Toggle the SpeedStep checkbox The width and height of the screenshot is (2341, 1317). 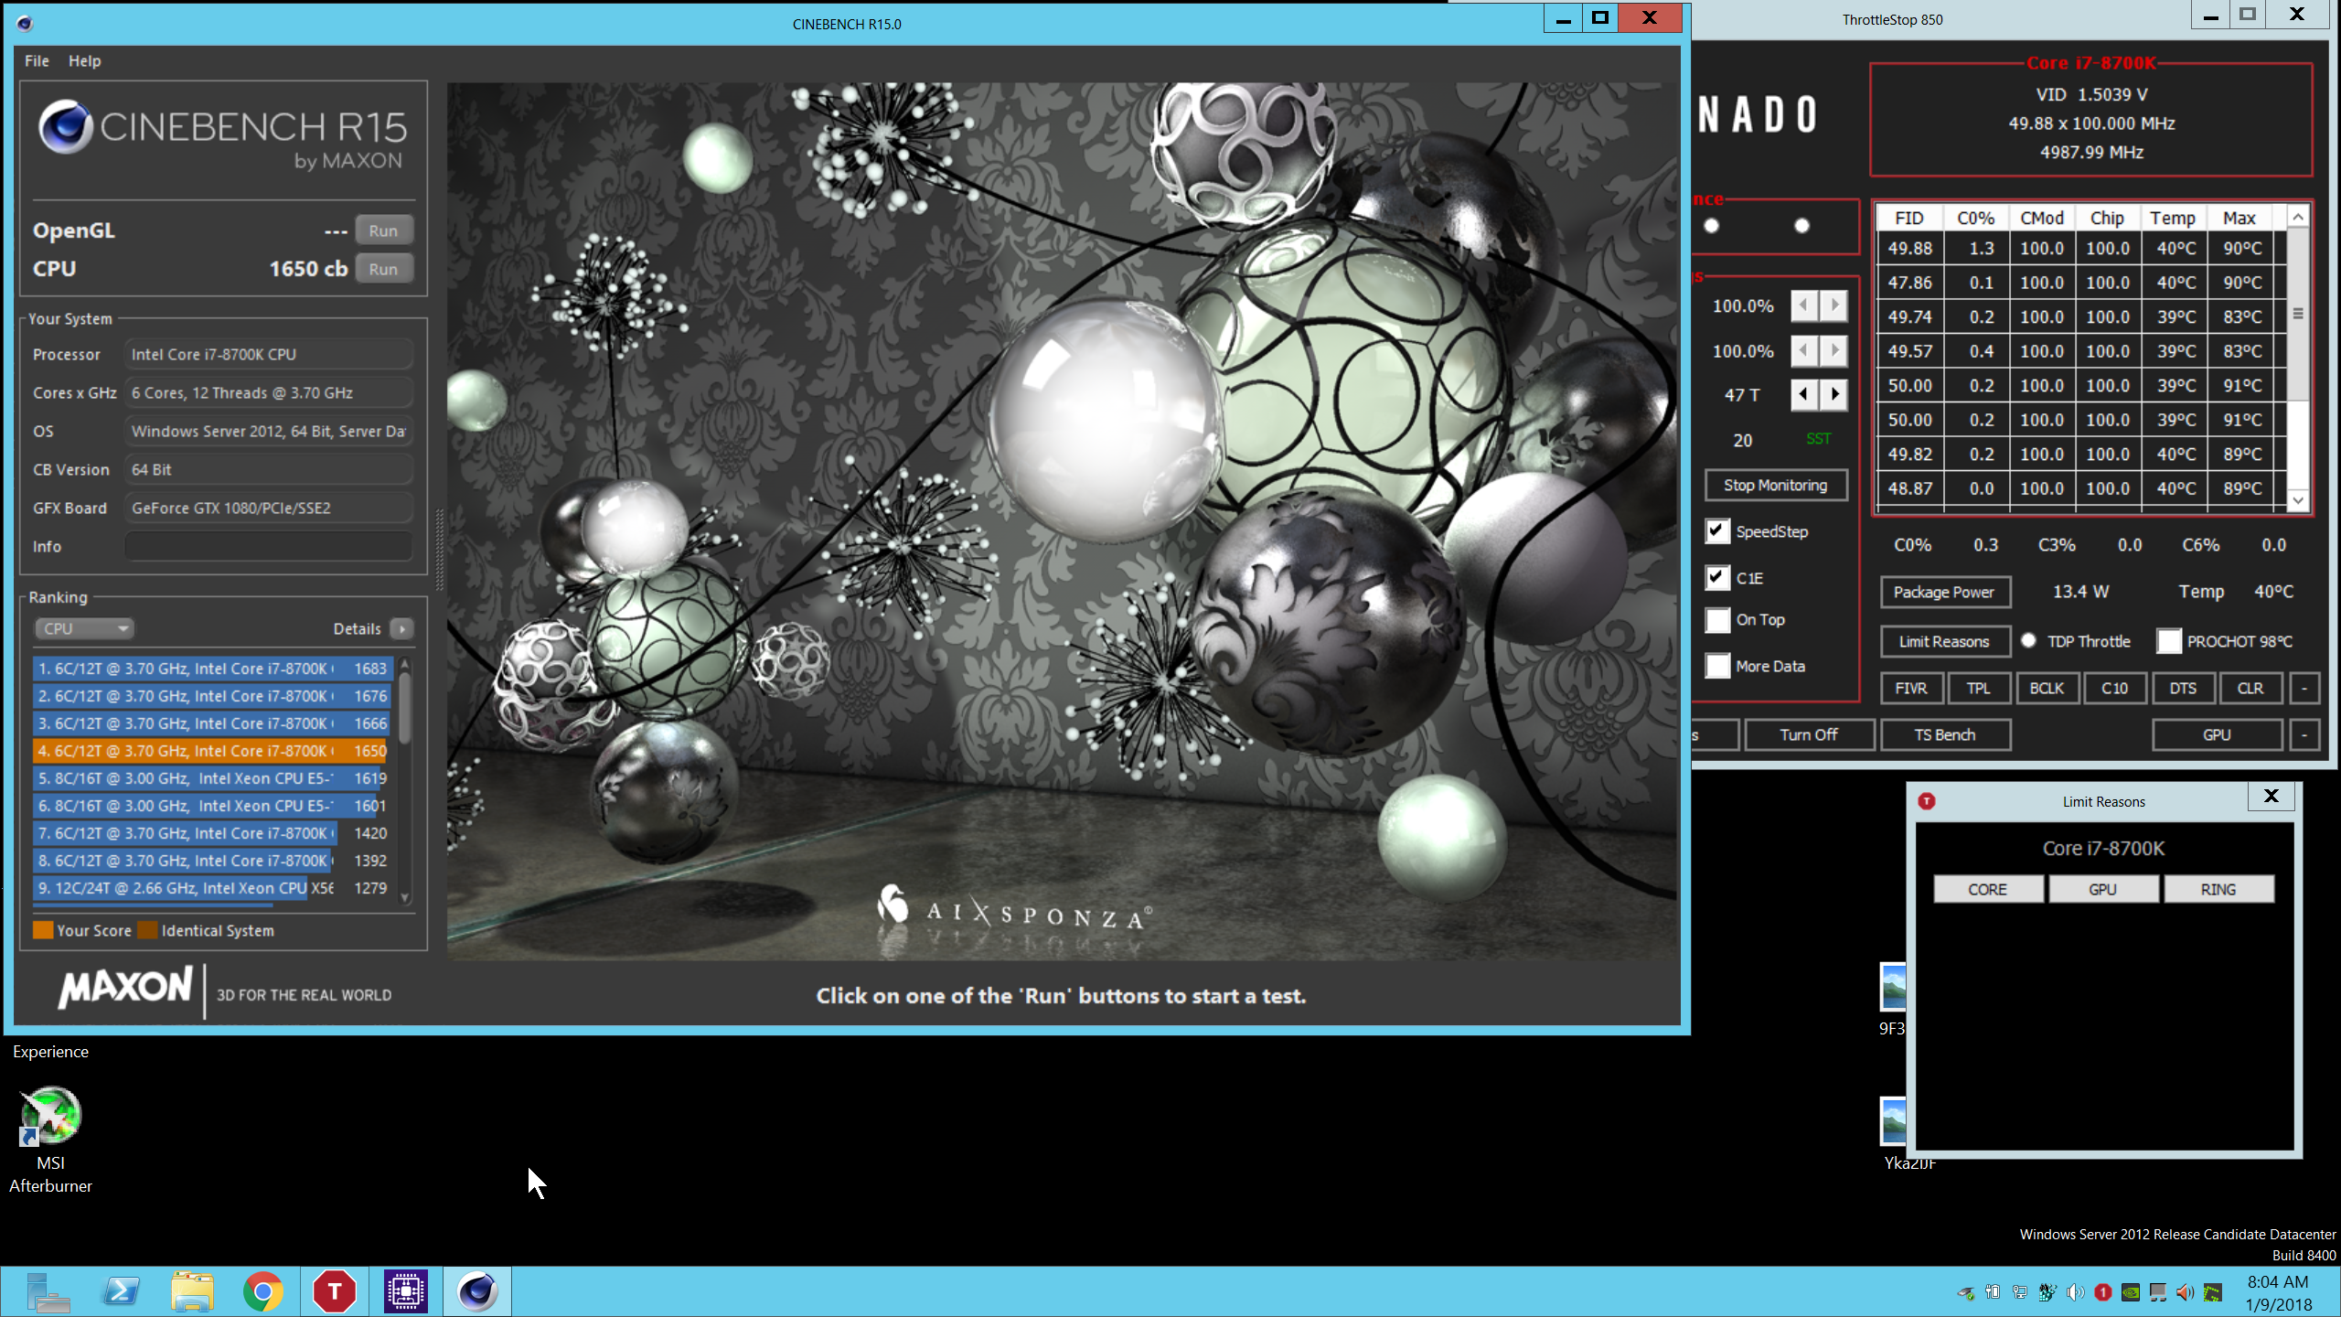pos(1717,531)
